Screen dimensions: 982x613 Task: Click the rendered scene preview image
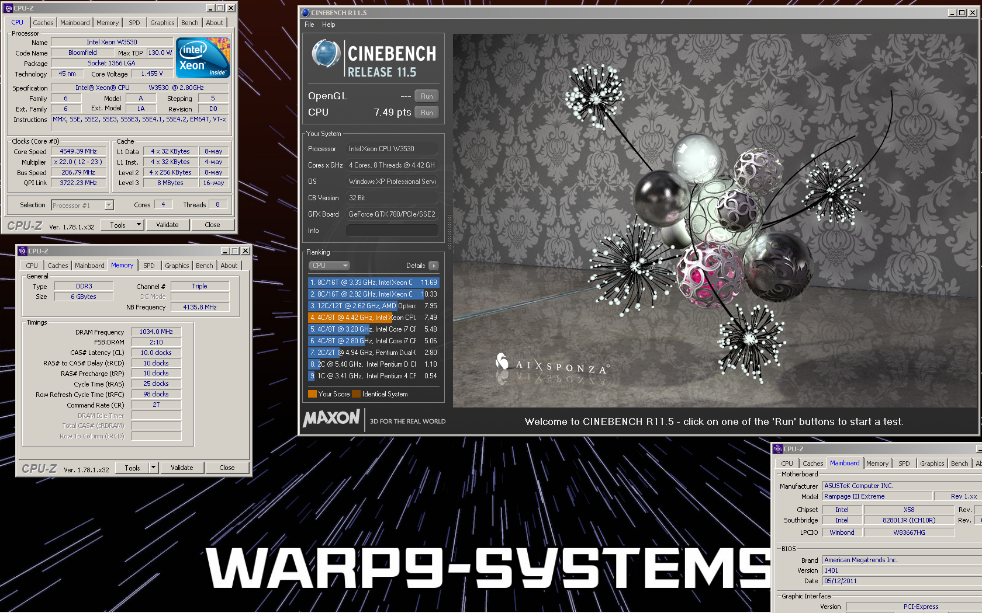point(715,221)
